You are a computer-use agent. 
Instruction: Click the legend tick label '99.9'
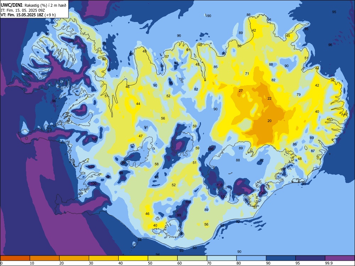click(x=329, y=263)
